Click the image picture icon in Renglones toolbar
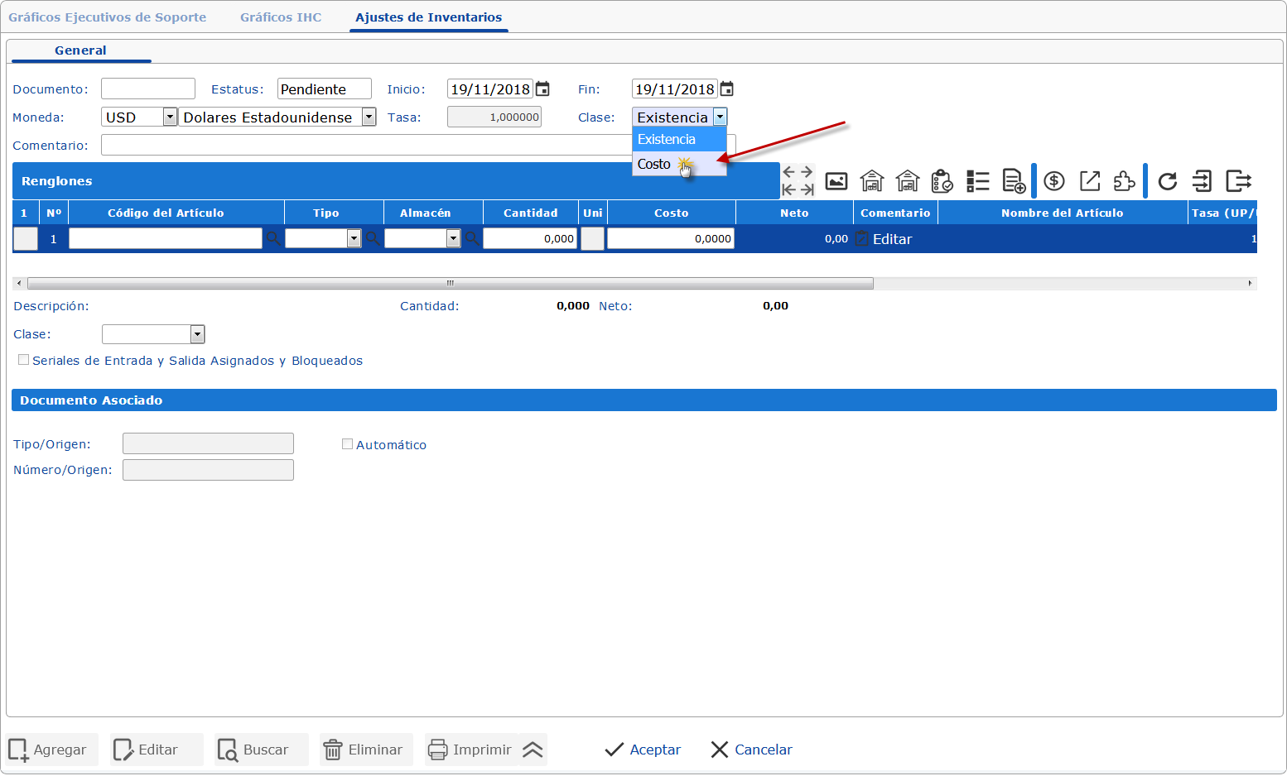This screenshot has height=776, width=1287. [x=836, y=181]
